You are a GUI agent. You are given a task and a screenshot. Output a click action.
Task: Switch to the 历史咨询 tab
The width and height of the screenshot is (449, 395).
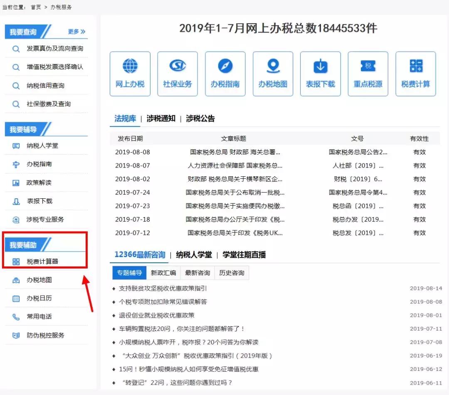pyautogui.click(x=232, y=273)
